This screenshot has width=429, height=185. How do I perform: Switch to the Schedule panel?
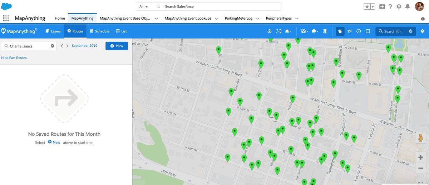[99, 31]
